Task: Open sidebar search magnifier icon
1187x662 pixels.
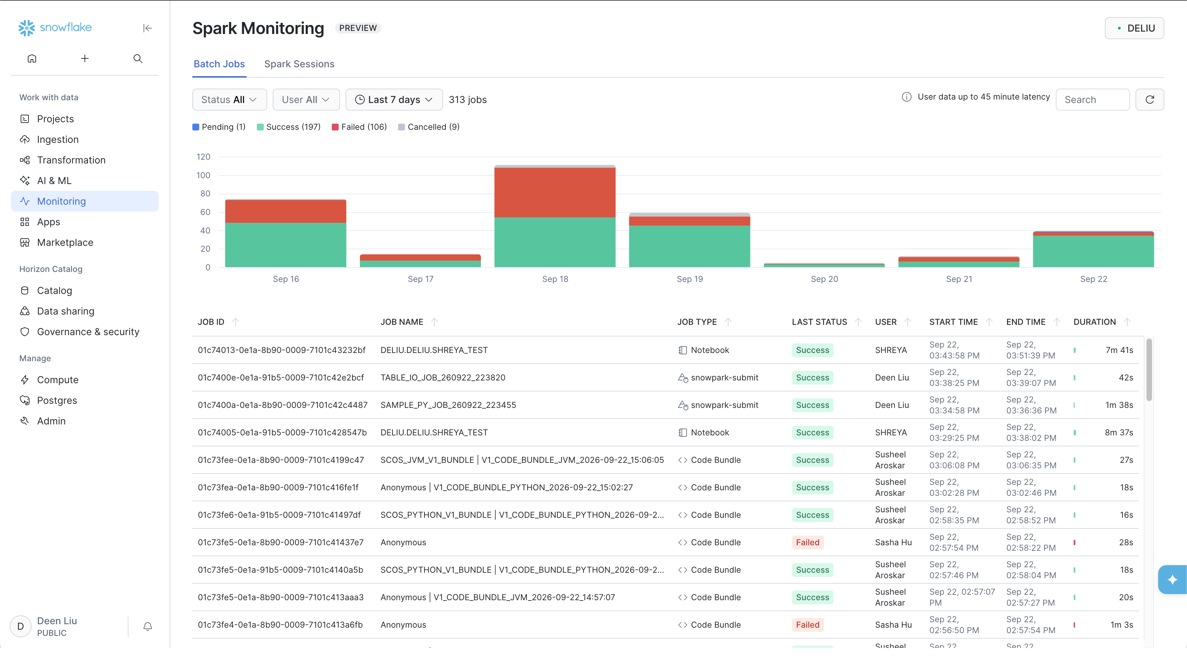Action: click(138, 58)
